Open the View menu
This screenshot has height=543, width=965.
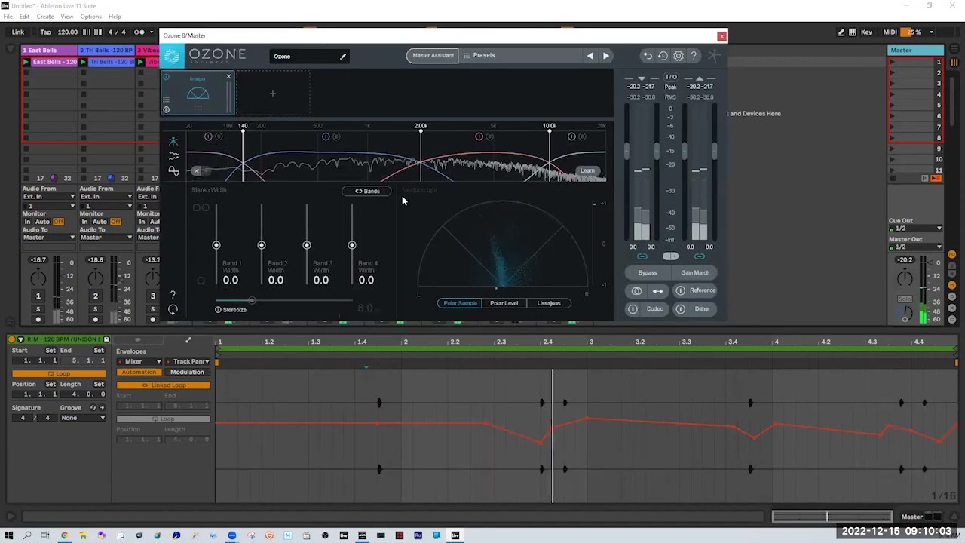pos(67,17)
